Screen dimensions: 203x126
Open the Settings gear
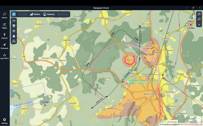tap(4, 121)
